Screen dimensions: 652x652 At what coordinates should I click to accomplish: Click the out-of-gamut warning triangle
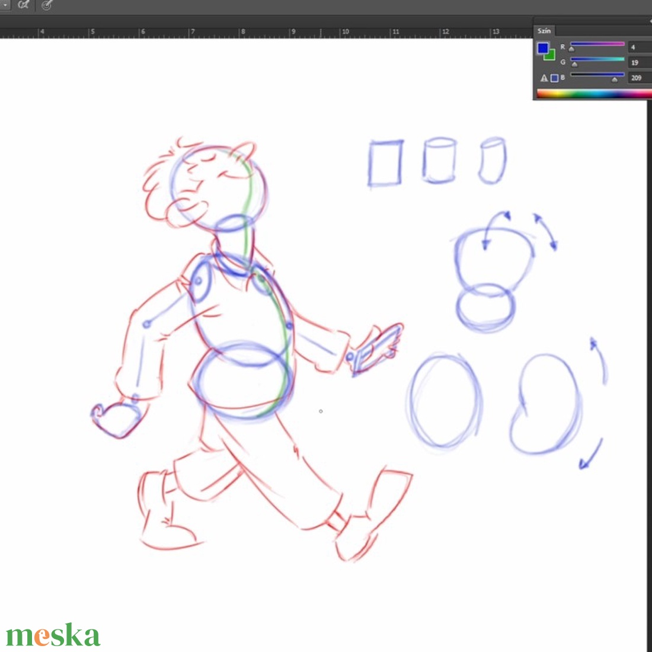[544, 78]
